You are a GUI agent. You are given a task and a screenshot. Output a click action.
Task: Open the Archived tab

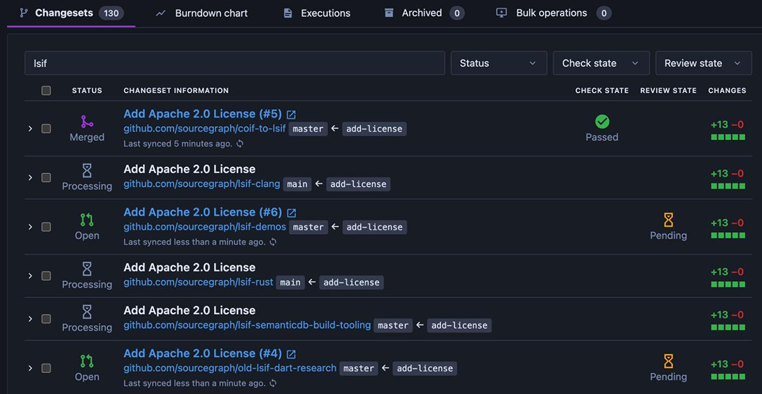tap(424, 13)
